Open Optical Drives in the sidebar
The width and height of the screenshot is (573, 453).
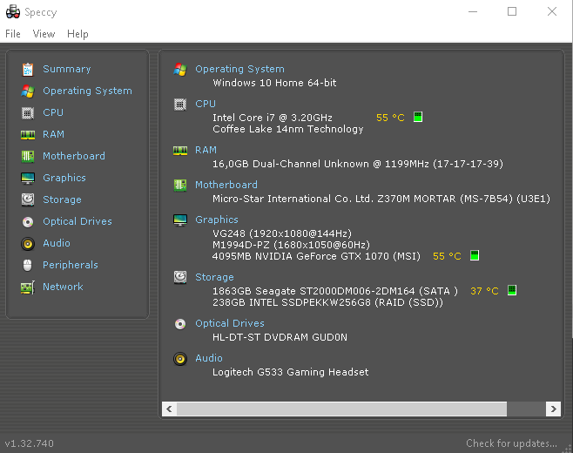(x=78, y=221)
